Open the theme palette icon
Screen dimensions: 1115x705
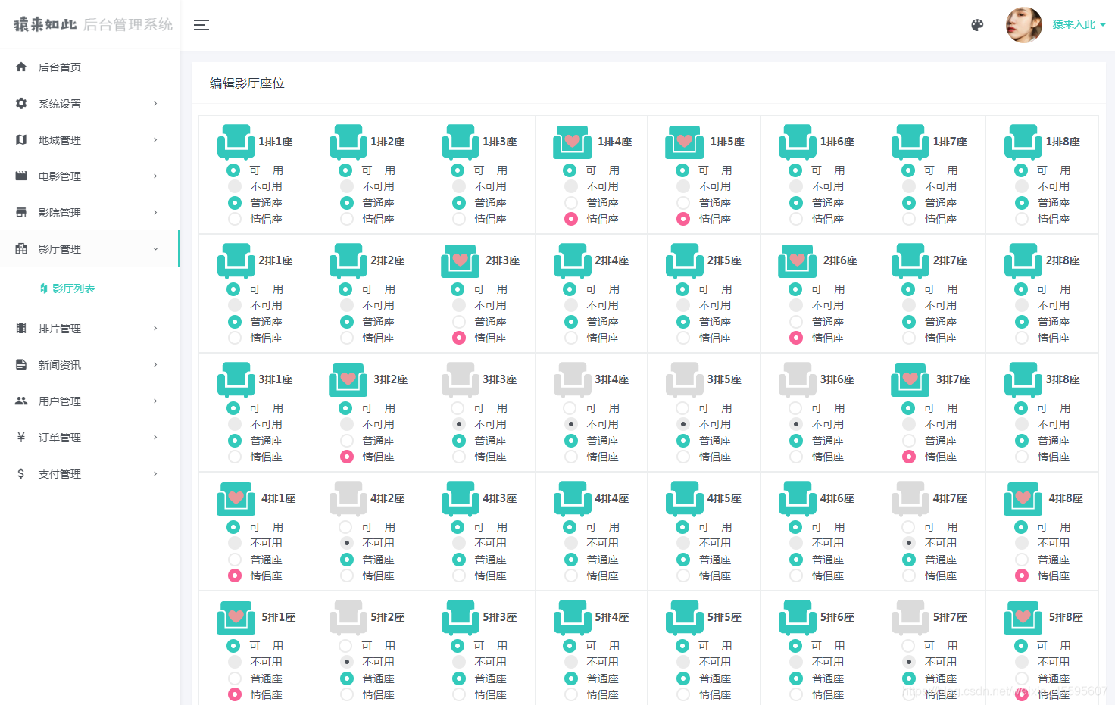click(x=977, y=25)
